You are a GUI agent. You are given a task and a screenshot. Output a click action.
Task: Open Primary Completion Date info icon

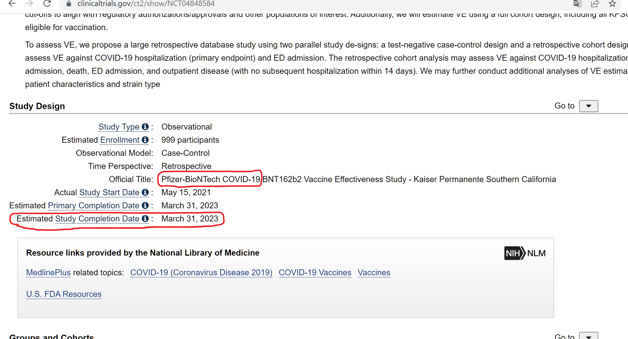click(x=145, y=205)
